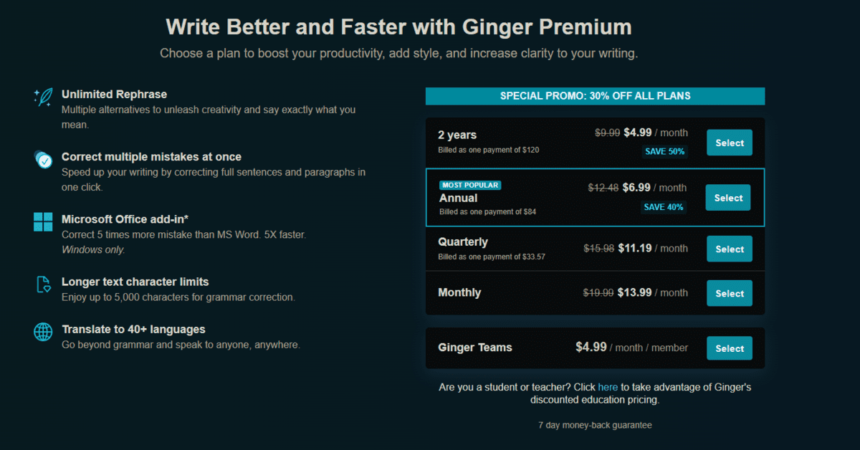
Task: Click the Unlimited Rephrase heading
Action: point(114,94)
